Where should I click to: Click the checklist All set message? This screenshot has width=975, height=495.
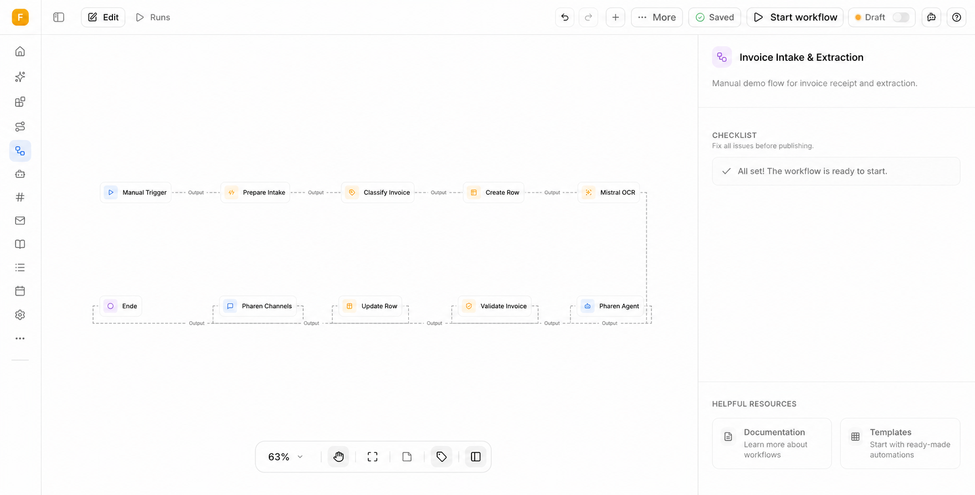tap(836, 171)
